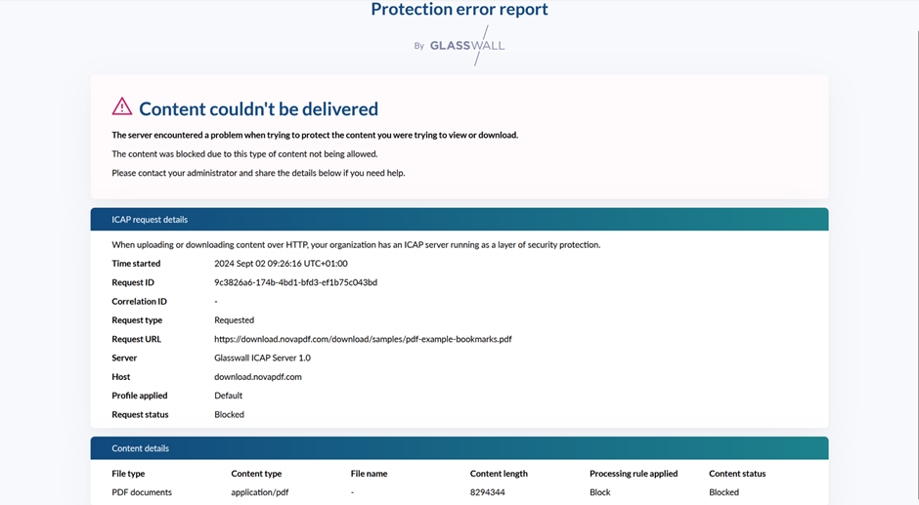
Task: Click the Time started timestamp value
Action: 281,264
